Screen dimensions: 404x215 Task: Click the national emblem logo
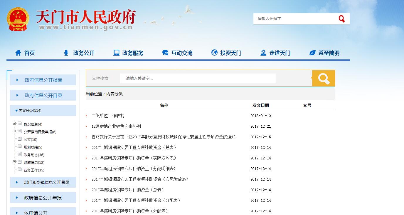click(18, 19)
